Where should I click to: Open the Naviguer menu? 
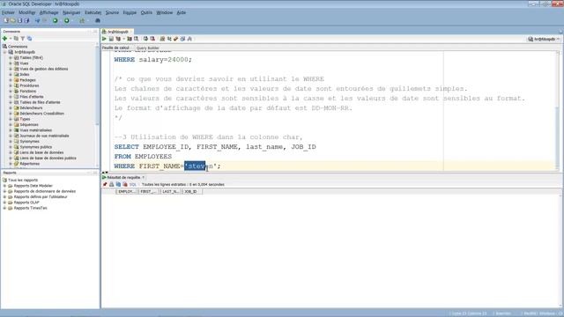tap(71, 12)
